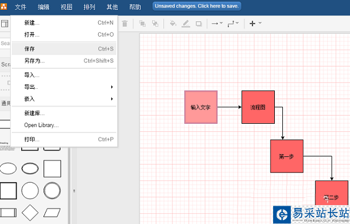Select the 第一步 box on canvas
The width and height of the screenshot is (350, 224).
(287, 156)
